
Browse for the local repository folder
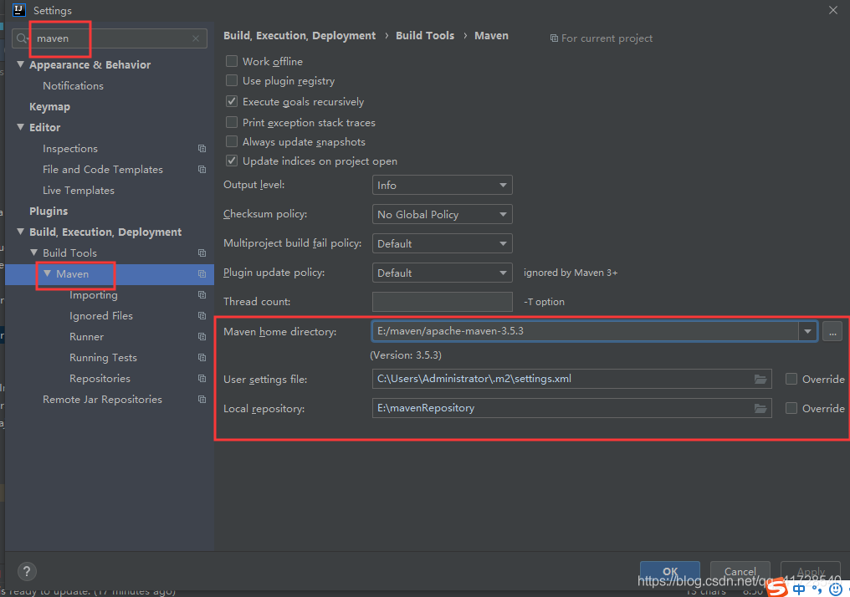click(760, 409)
